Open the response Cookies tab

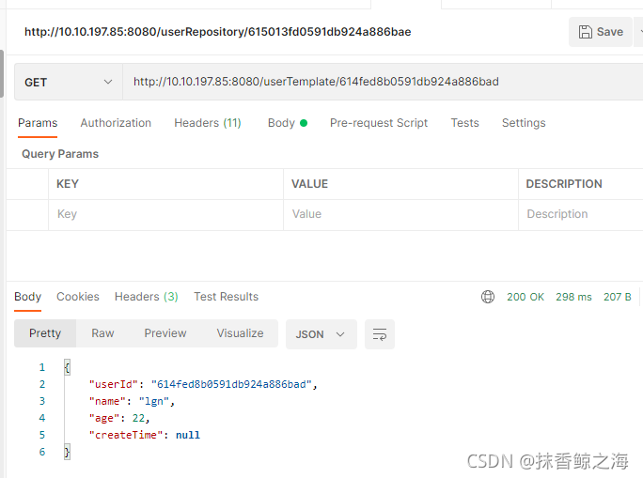[78, 297]
